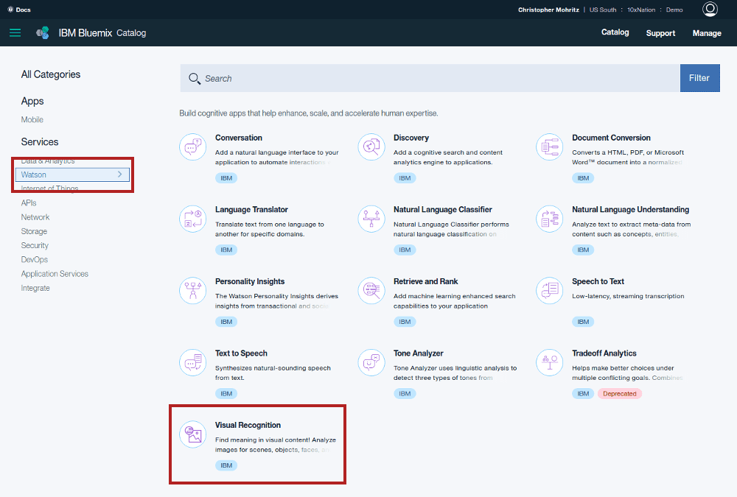Click the Visual Recognition service icon
This screenshot has width=737, height=497.
[x=192, y=434]
